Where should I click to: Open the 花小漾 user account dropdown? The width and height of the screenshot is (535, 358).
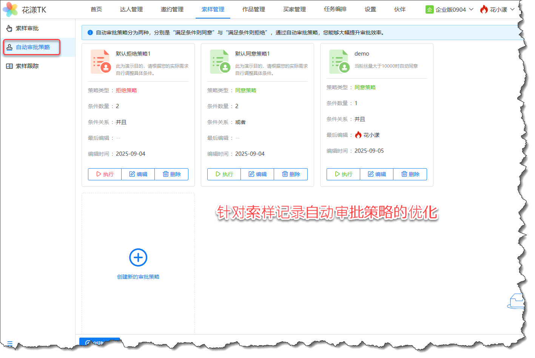click(x=497, y=9)
